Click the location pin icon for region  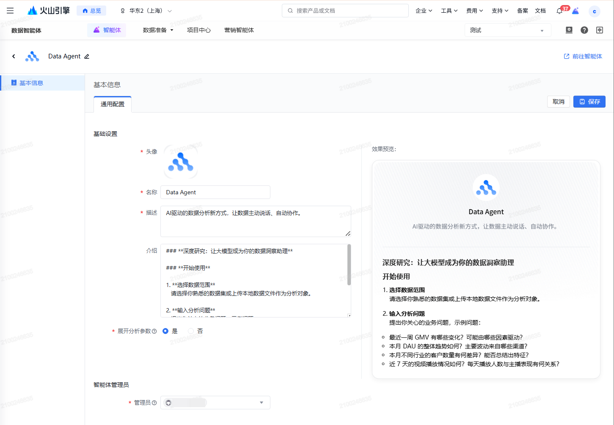[x=123, y=11]
